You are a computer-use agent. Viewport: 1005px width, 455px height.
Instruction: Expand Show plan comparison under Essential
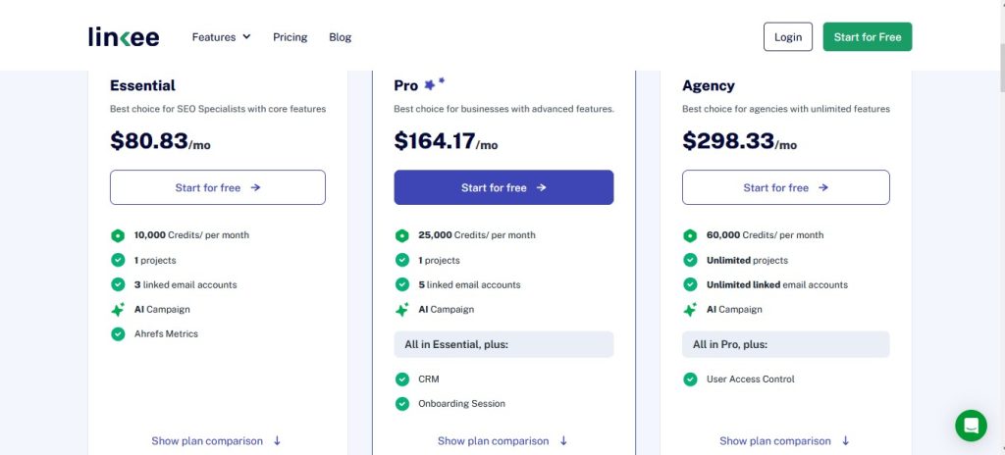[x=216, y=441]
